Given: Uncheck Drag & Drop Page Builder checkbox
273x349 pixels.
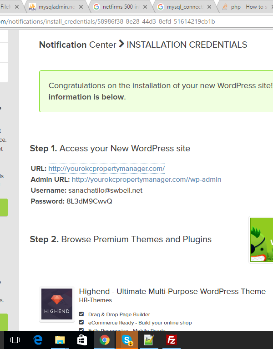Looking at the screenshot, I should tap(81, 314).
